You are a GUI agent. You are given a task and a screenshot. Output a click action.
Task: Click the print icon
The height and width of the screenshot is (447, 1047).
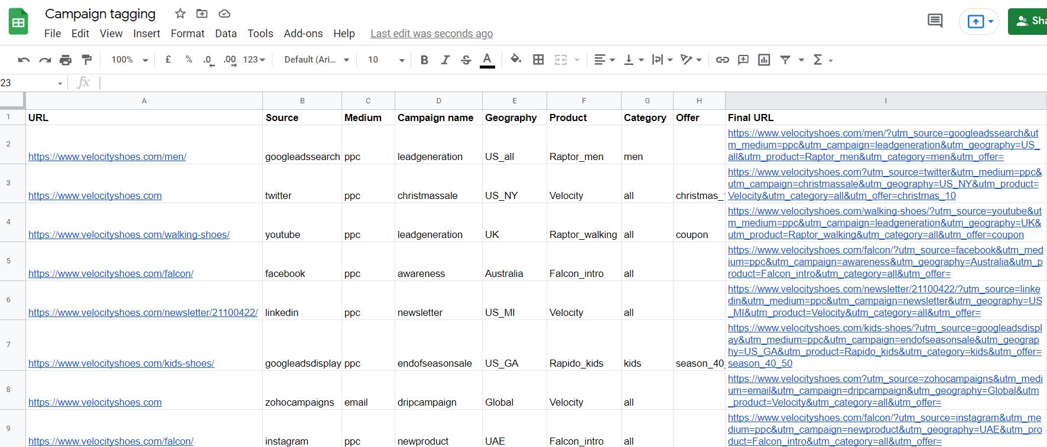[x=66, y=60]
